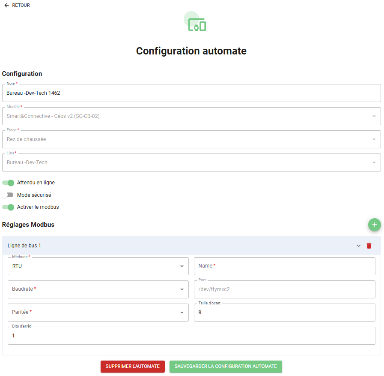Delete Ligne de bus 1 with trash icon
This screenshot has height=376, width=384.
369,246
